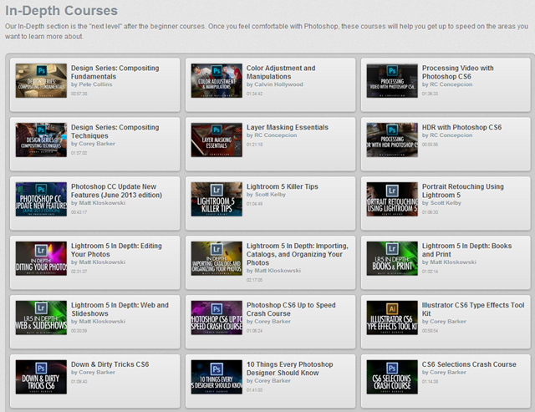Open Illustrator CS6 Type Effects thumbnail
The image size is (535, 412).
click(x=392, y=318)
